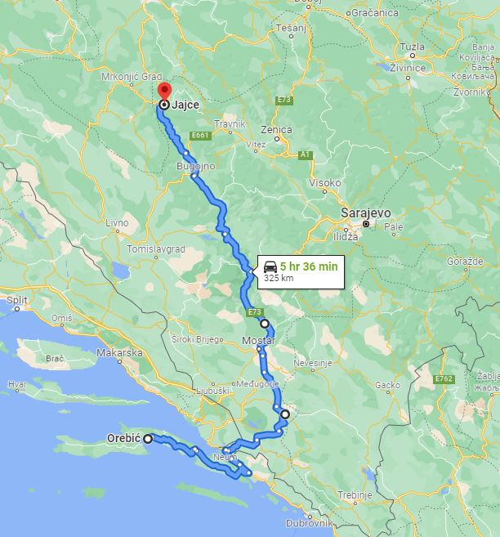The image size is (500, 537).
Task: Click the Mostar city label
Action: (x=259, y=340)
